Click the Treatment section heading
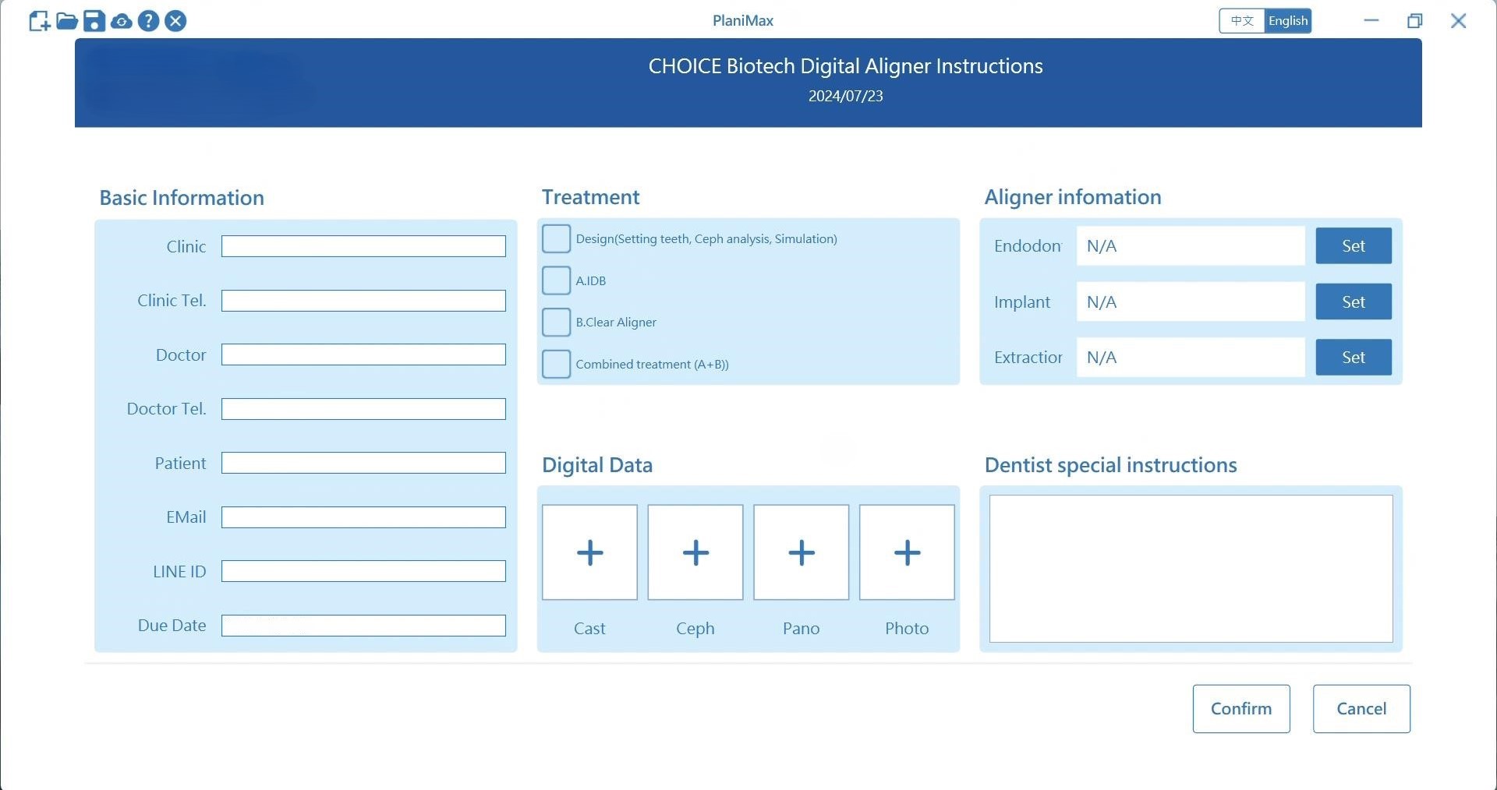The image size is (1497, 790). (x=590, y=197)
